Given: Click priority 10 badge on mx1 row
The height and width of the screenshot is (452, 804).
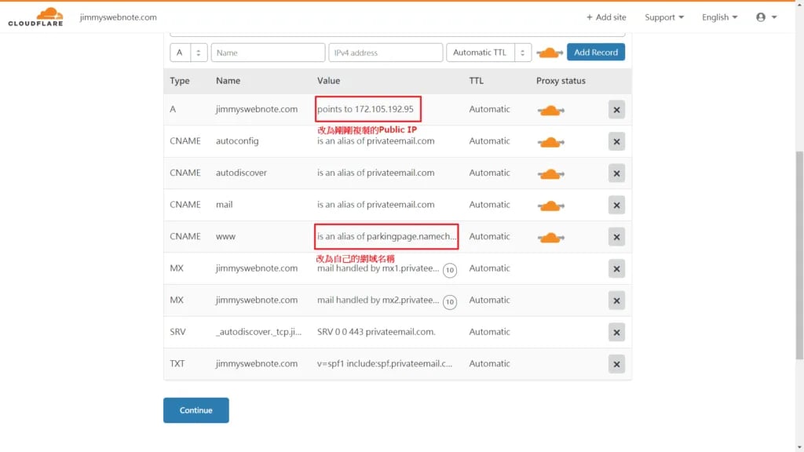Looking at the screenshot, I should tap(450, 270).
